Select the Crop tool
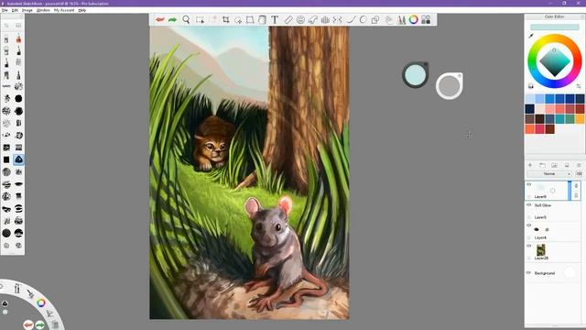 coord(226,19)
